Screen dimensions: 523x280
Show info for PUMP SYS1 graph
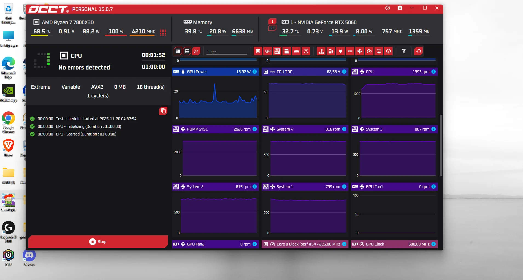click(255, 129)
